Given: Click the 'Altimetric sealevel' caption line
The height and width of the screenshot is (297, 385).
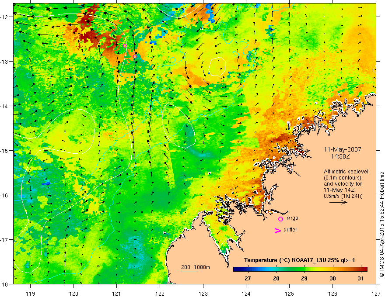Looking at the screenshot, I should [x=346, y=172].
